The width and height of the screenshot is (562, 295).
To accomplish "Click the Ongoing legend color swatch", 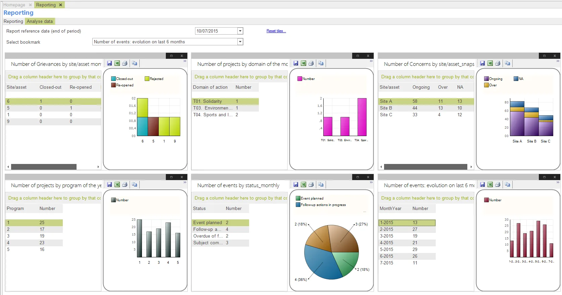I will 486,79.
